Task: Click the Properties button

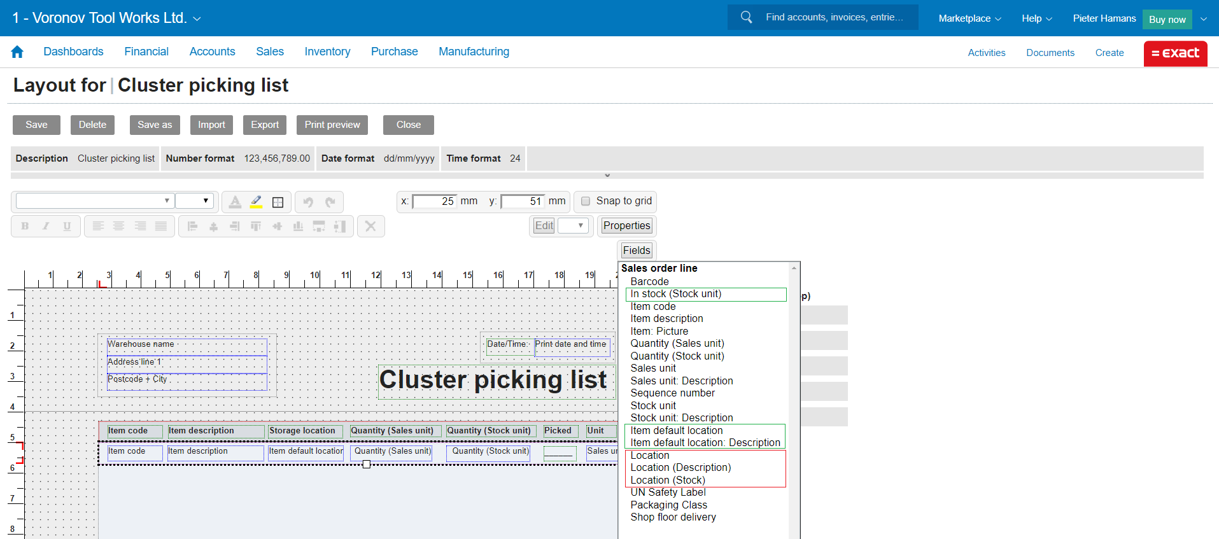Action: [626, 226]
